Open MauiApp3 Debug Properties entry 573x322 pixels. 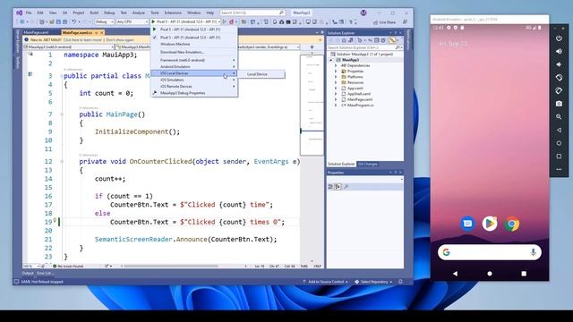pos(194,93)
